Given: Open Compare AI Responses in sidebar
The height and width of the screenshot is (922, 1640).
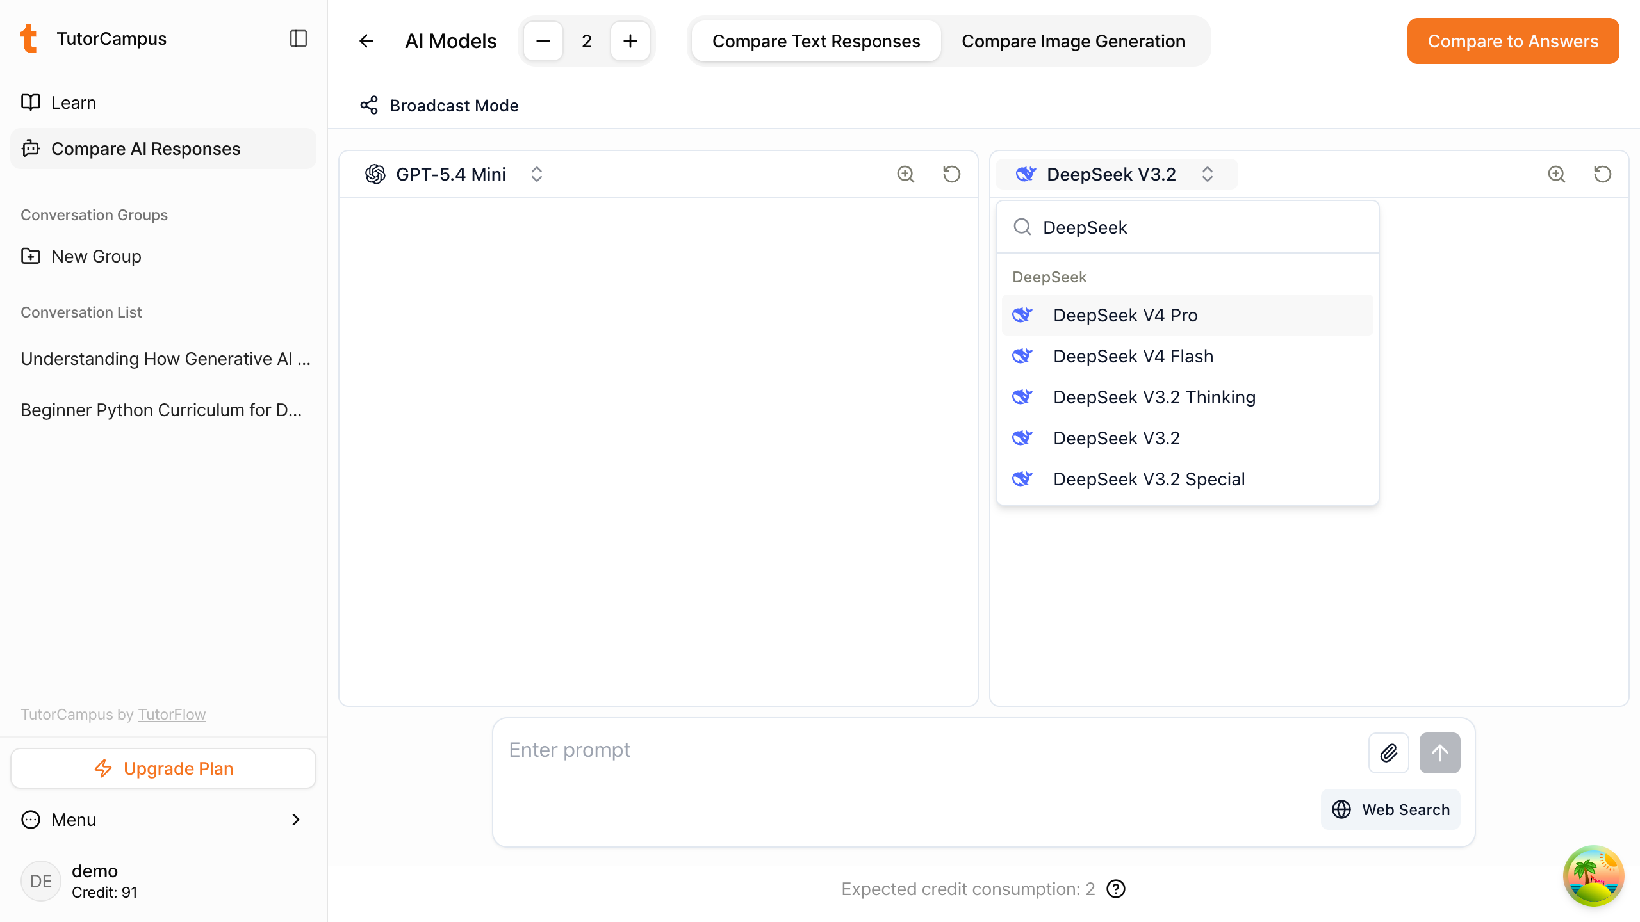Looking at the screenshot, I should pos(163,149).
